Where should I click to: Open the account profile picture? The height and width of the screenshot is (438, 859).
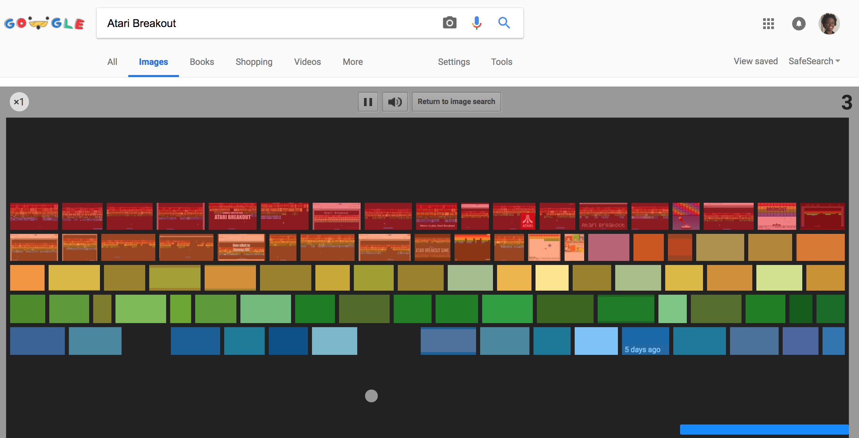tap(829, 24)
